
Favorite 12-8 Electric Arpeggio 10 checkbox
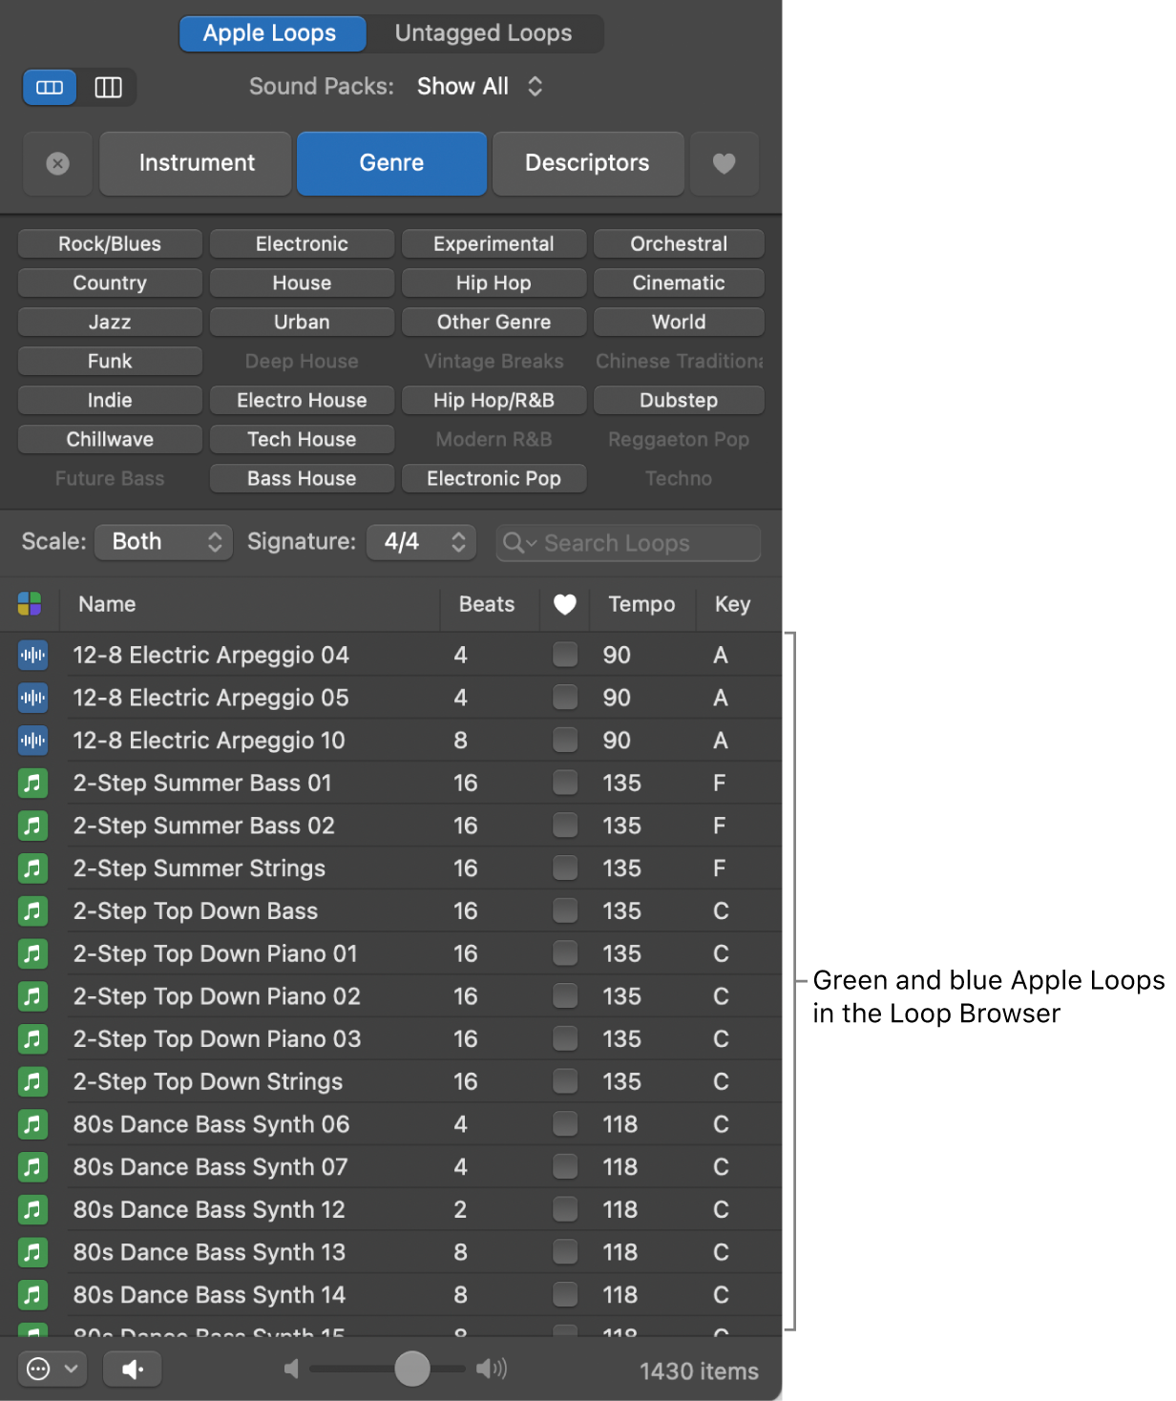pos(565,741)
